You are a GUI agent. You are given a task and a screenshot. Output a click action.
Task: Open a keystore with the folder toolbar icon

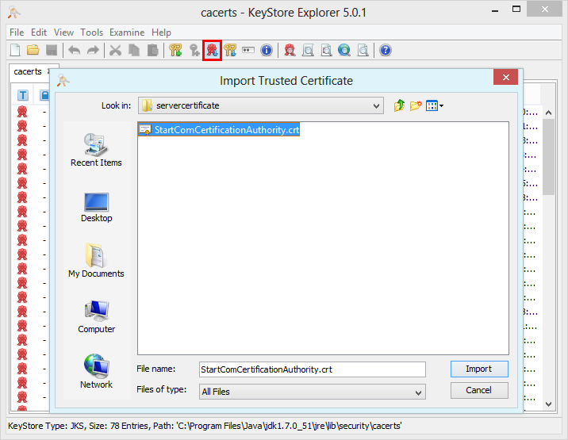click(x=33, y=50)
